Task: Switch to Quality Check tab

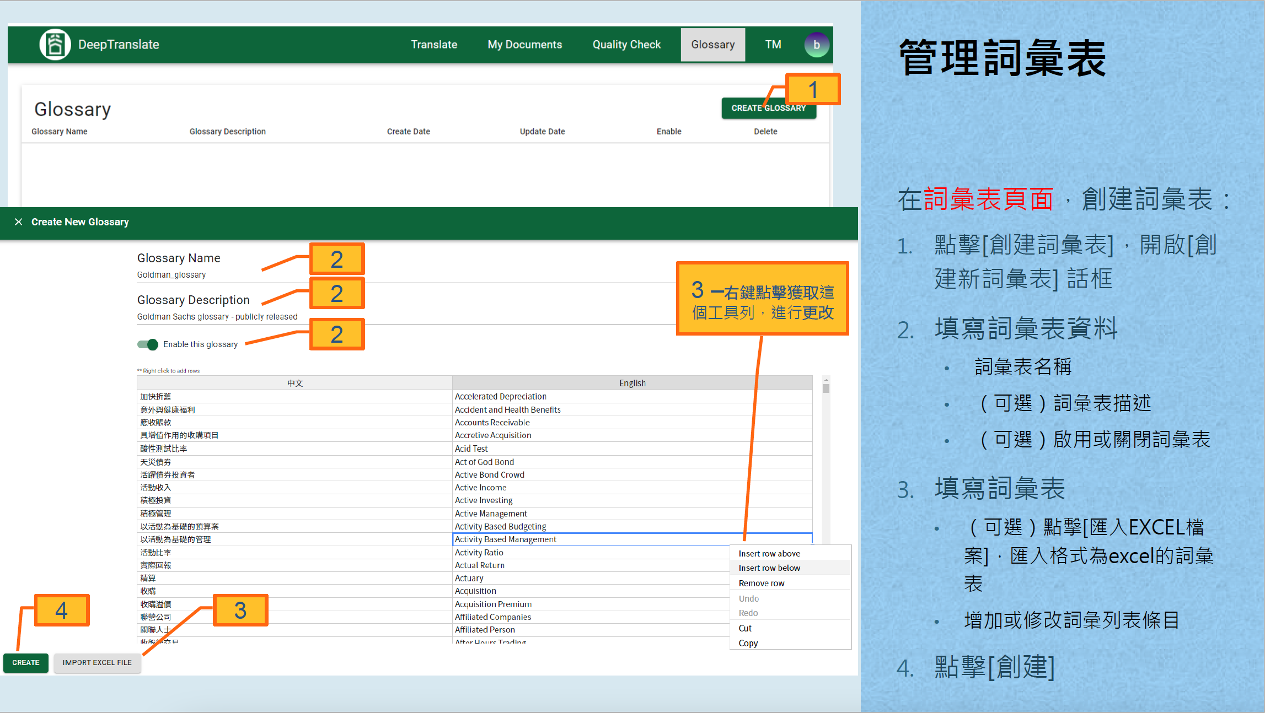Action: [x=626, y=45]
